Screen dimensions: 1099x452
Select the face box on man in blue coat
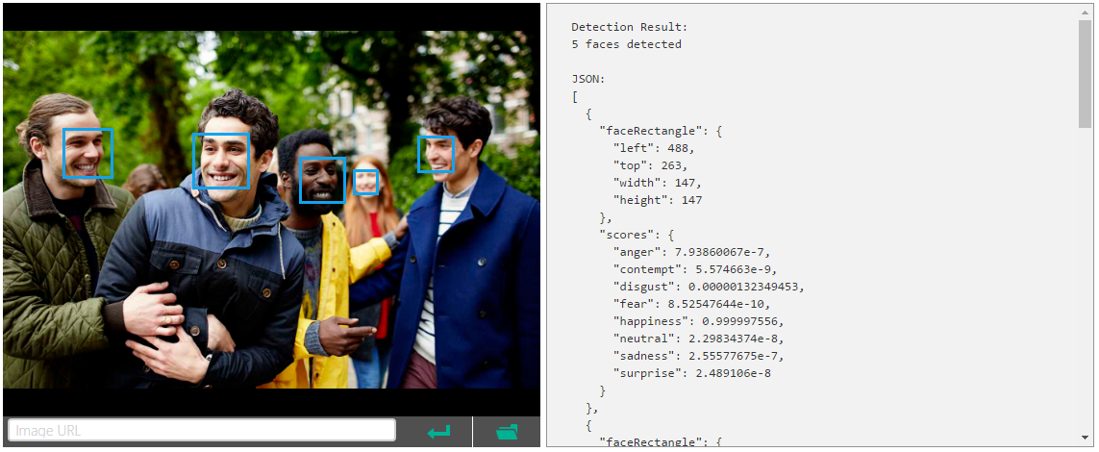(x=436, y=154)
